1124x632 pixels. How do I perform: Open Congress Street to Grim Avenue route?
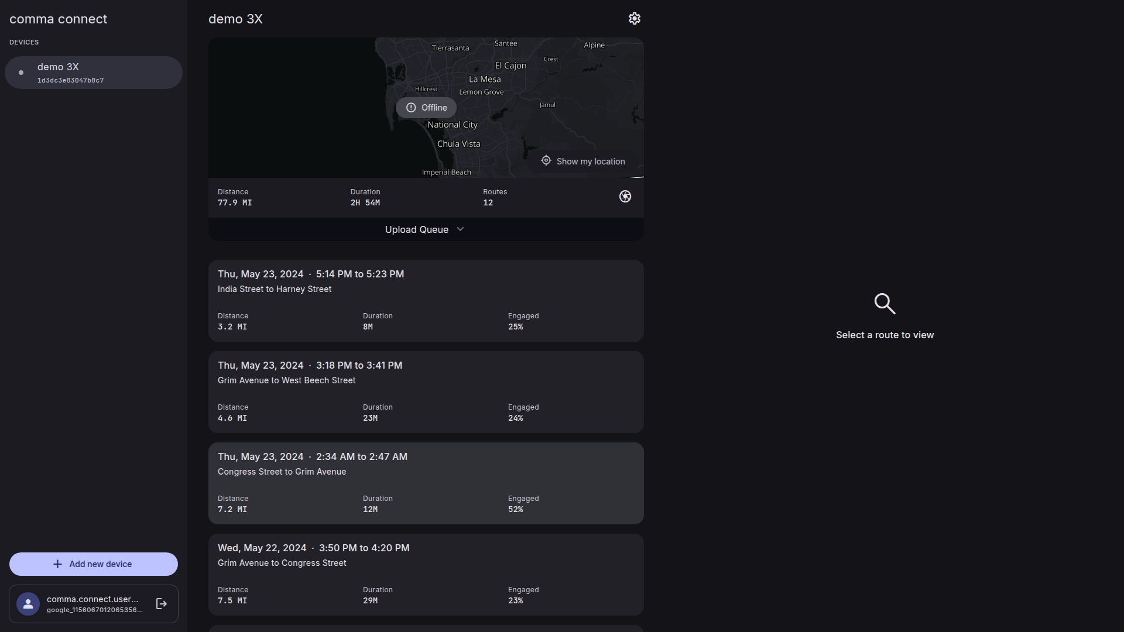(426, 483)
